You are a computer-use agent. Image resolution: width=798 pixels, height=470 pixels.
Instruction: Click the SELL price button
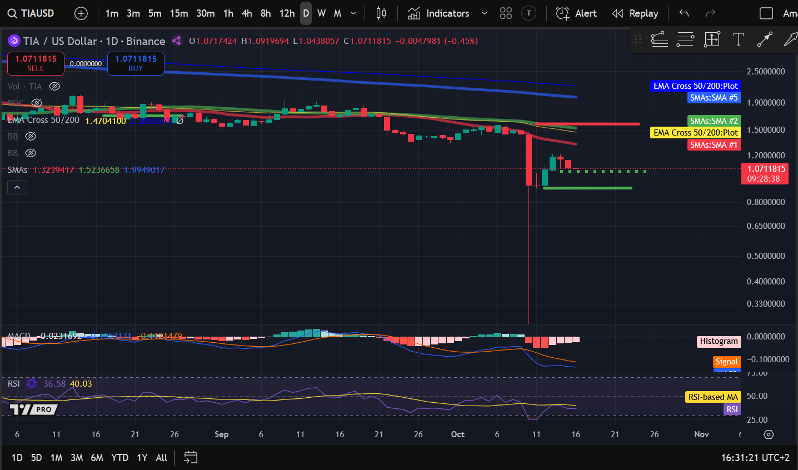(x=36, y=63)
